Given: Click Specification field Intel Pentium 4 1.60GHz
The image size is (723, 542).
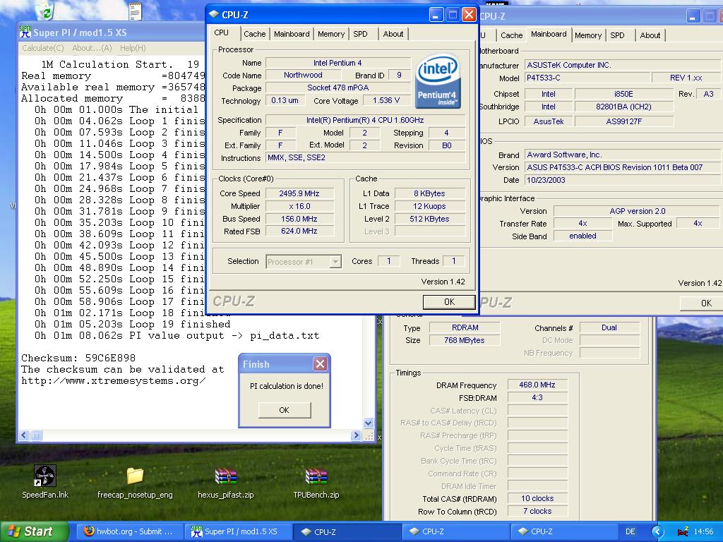Looking at the screenshot, I should (x=365, y=120).
